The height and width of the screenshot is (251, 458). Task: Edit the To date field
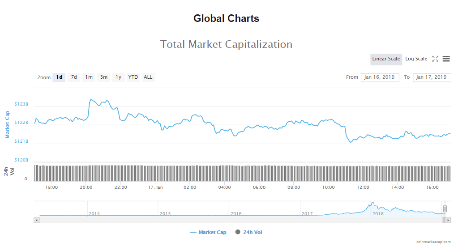432,77
